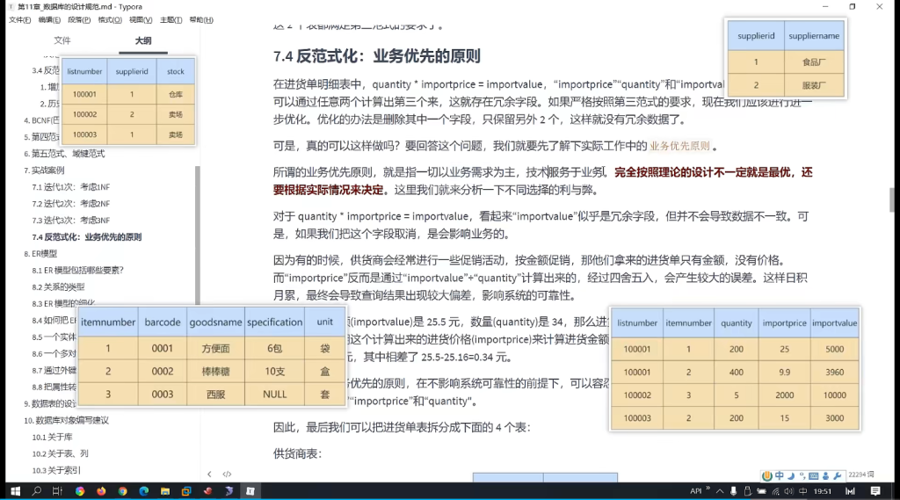Screen dimensions: 900x500
Task: Toggle source code mode icon
Action: 227,475
